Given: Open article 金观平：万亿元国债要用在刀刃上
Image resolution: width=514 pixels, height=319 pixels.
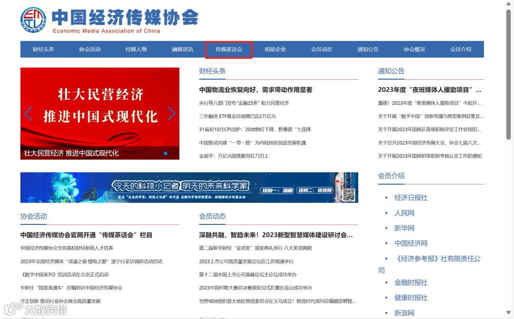Looking at the screenshot, I should (x=234, y=156).
